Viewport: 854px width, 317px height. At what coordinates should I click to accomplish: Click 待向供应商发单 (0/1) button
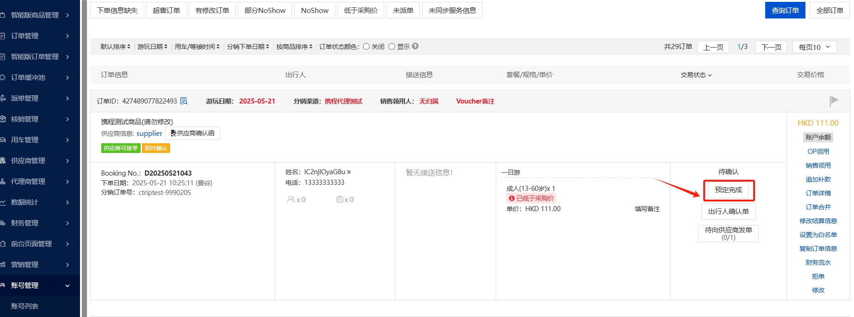(728, 233)
